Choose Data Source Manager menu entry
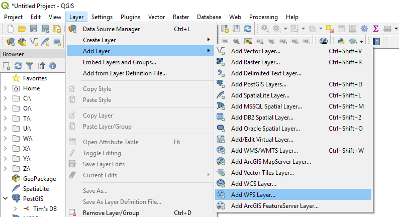The height and width of the screenshot is (217, 399). pyautogui.click(x=140, y=29)
